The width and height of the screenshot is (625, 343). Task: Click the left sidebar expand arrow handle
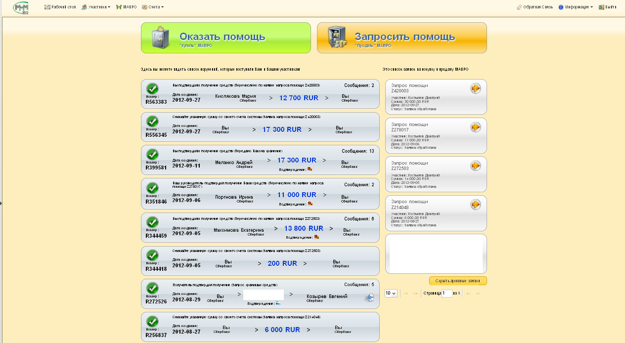coord(1,203)
